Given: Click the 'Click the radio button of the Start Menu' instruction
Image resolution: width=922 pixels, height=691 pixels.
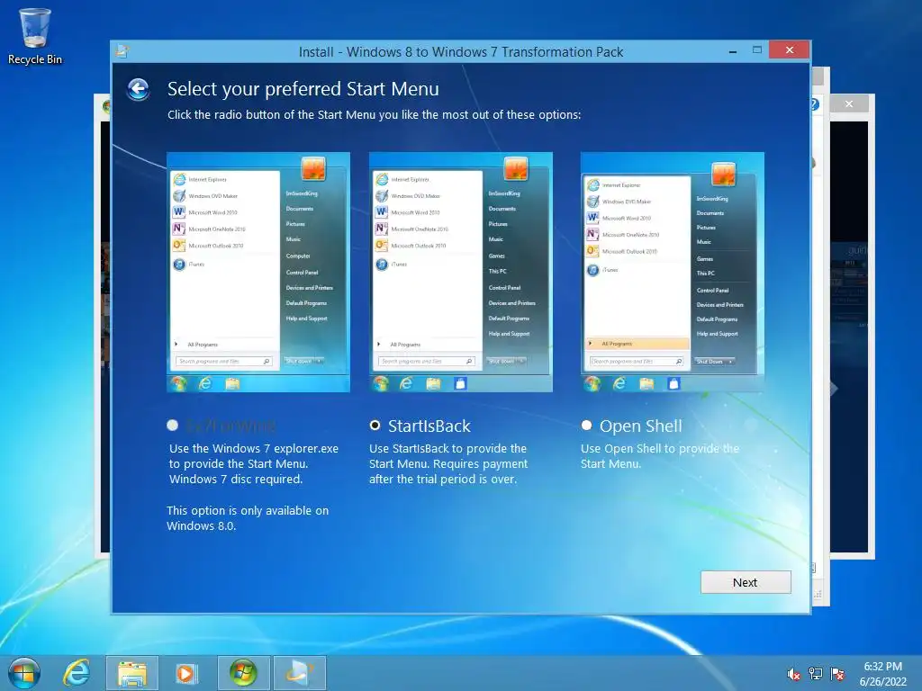Looking at the screenshot, I should [x=374, y=114].
